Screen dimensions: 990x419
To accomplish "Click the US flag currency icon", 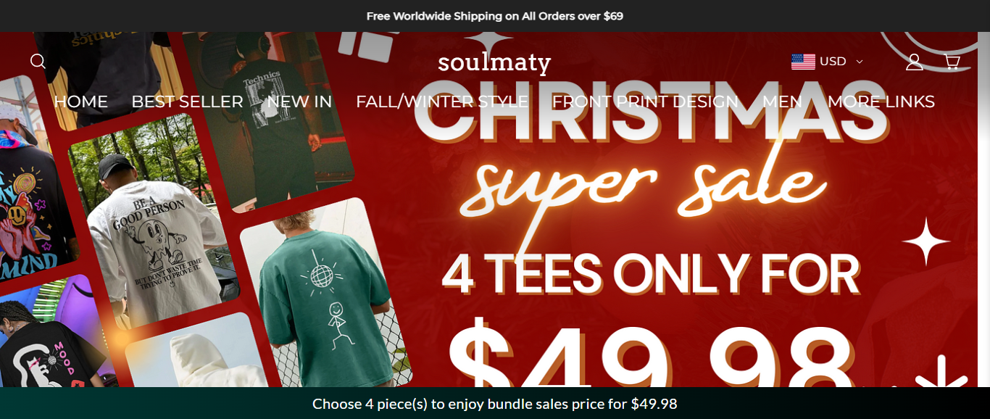I will pos(803,62).
